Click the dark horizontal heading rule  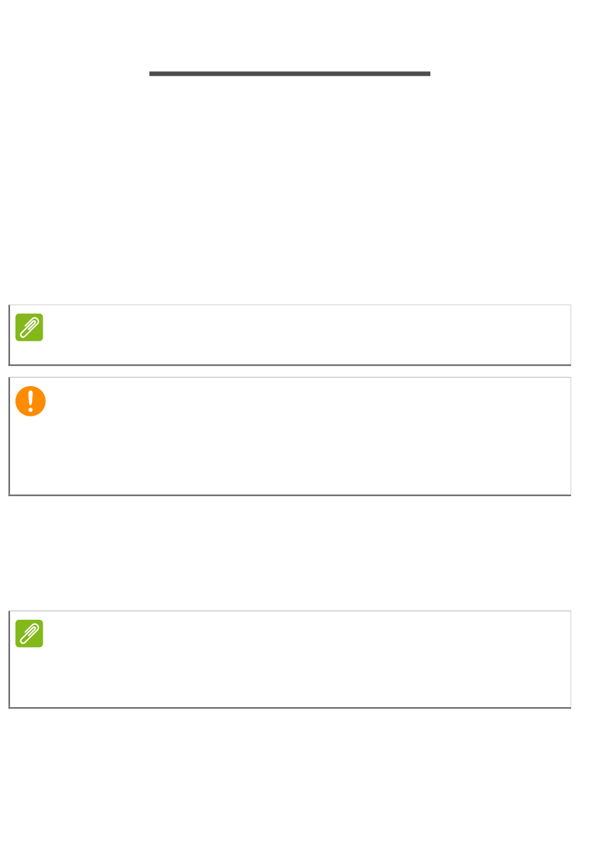pyautogui.click(x=290, y=74)
